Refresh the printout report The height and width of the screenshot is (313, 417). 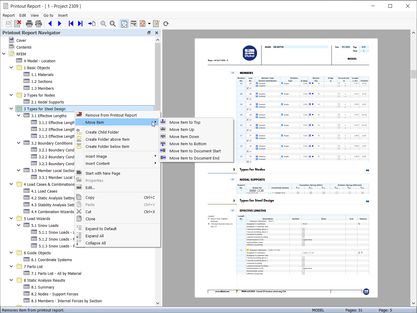166,24
